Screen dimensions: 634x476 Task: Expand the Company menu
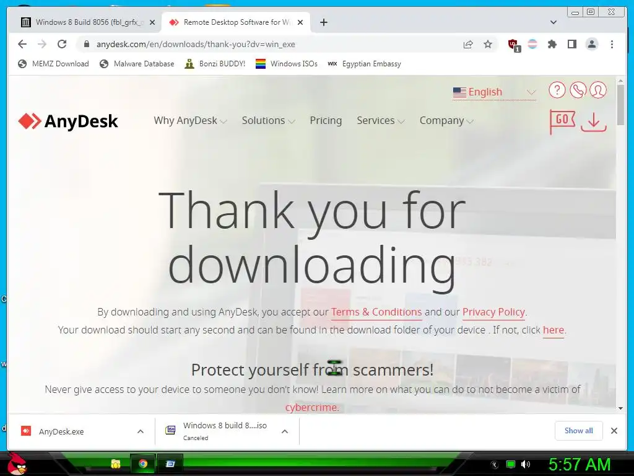click(x=446, y=121)
